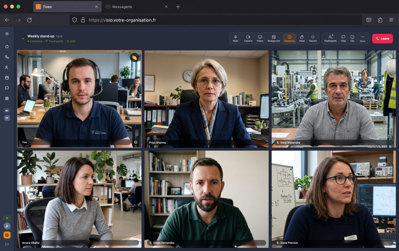Raise your hand with the Hand icon
The height and width of the screenshot is (251, 399).
[302, 39]
